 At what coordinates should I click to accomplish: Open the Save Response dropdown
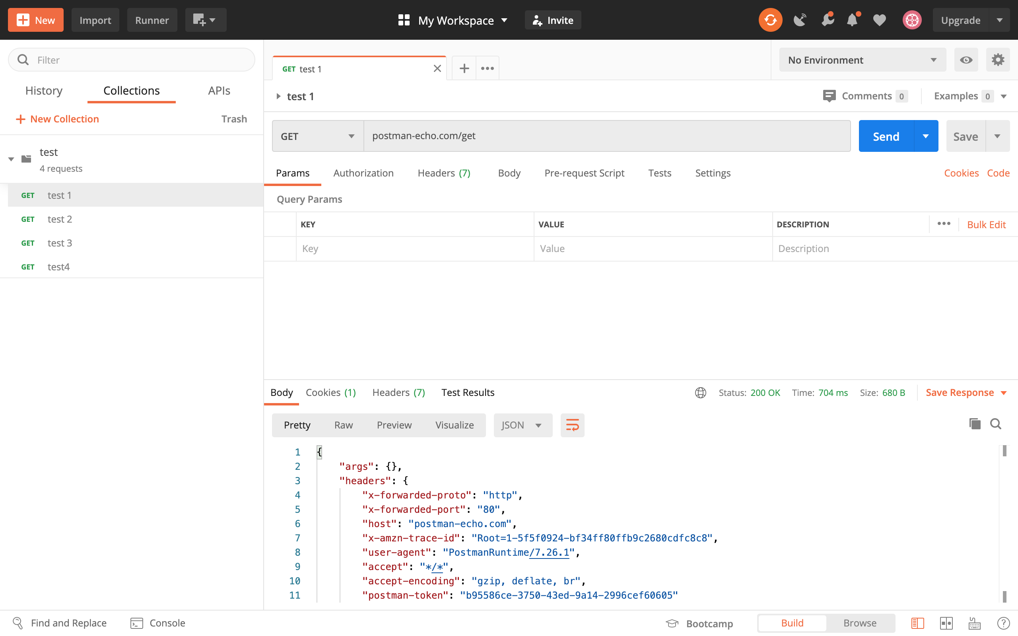(966, 392)
